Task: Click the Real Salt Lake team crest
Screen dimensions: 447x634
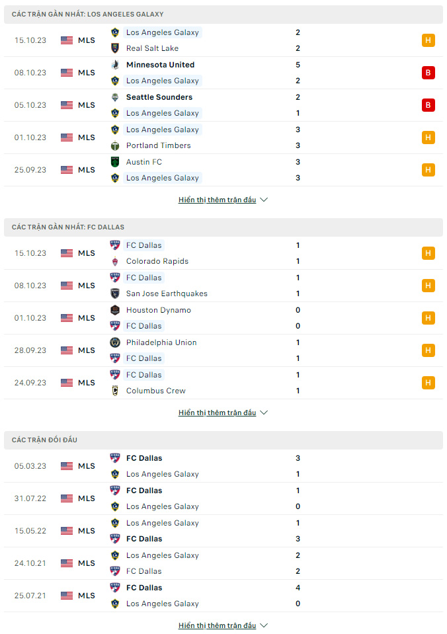Action: pyautogui.click(x=115, y=48)
